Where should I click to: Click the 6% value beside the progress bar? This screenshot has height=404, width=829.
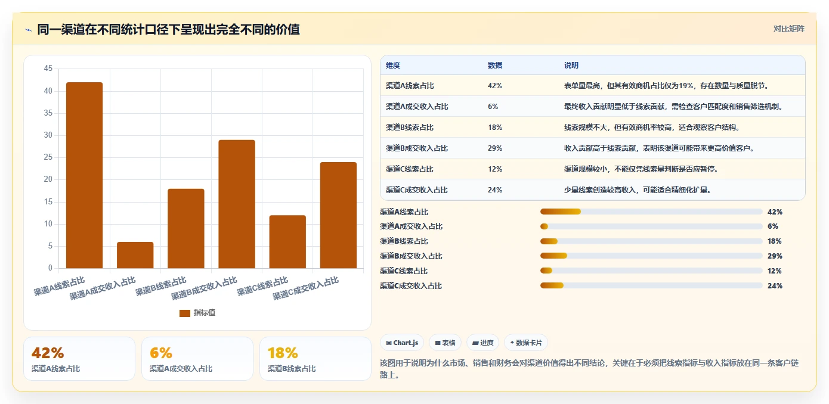coord(772,226)
